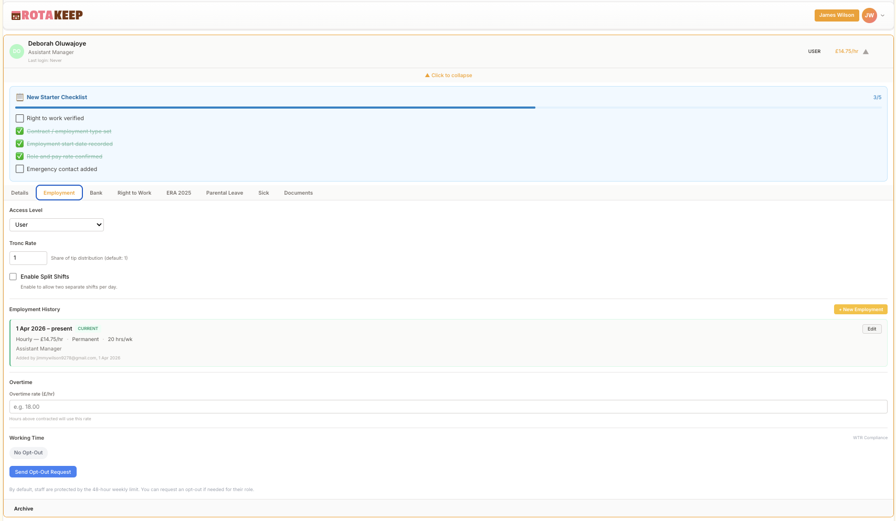Click the '3/5' checklist count
The height and width of the screenshot is (521, 896).
[x=877, y=98]
